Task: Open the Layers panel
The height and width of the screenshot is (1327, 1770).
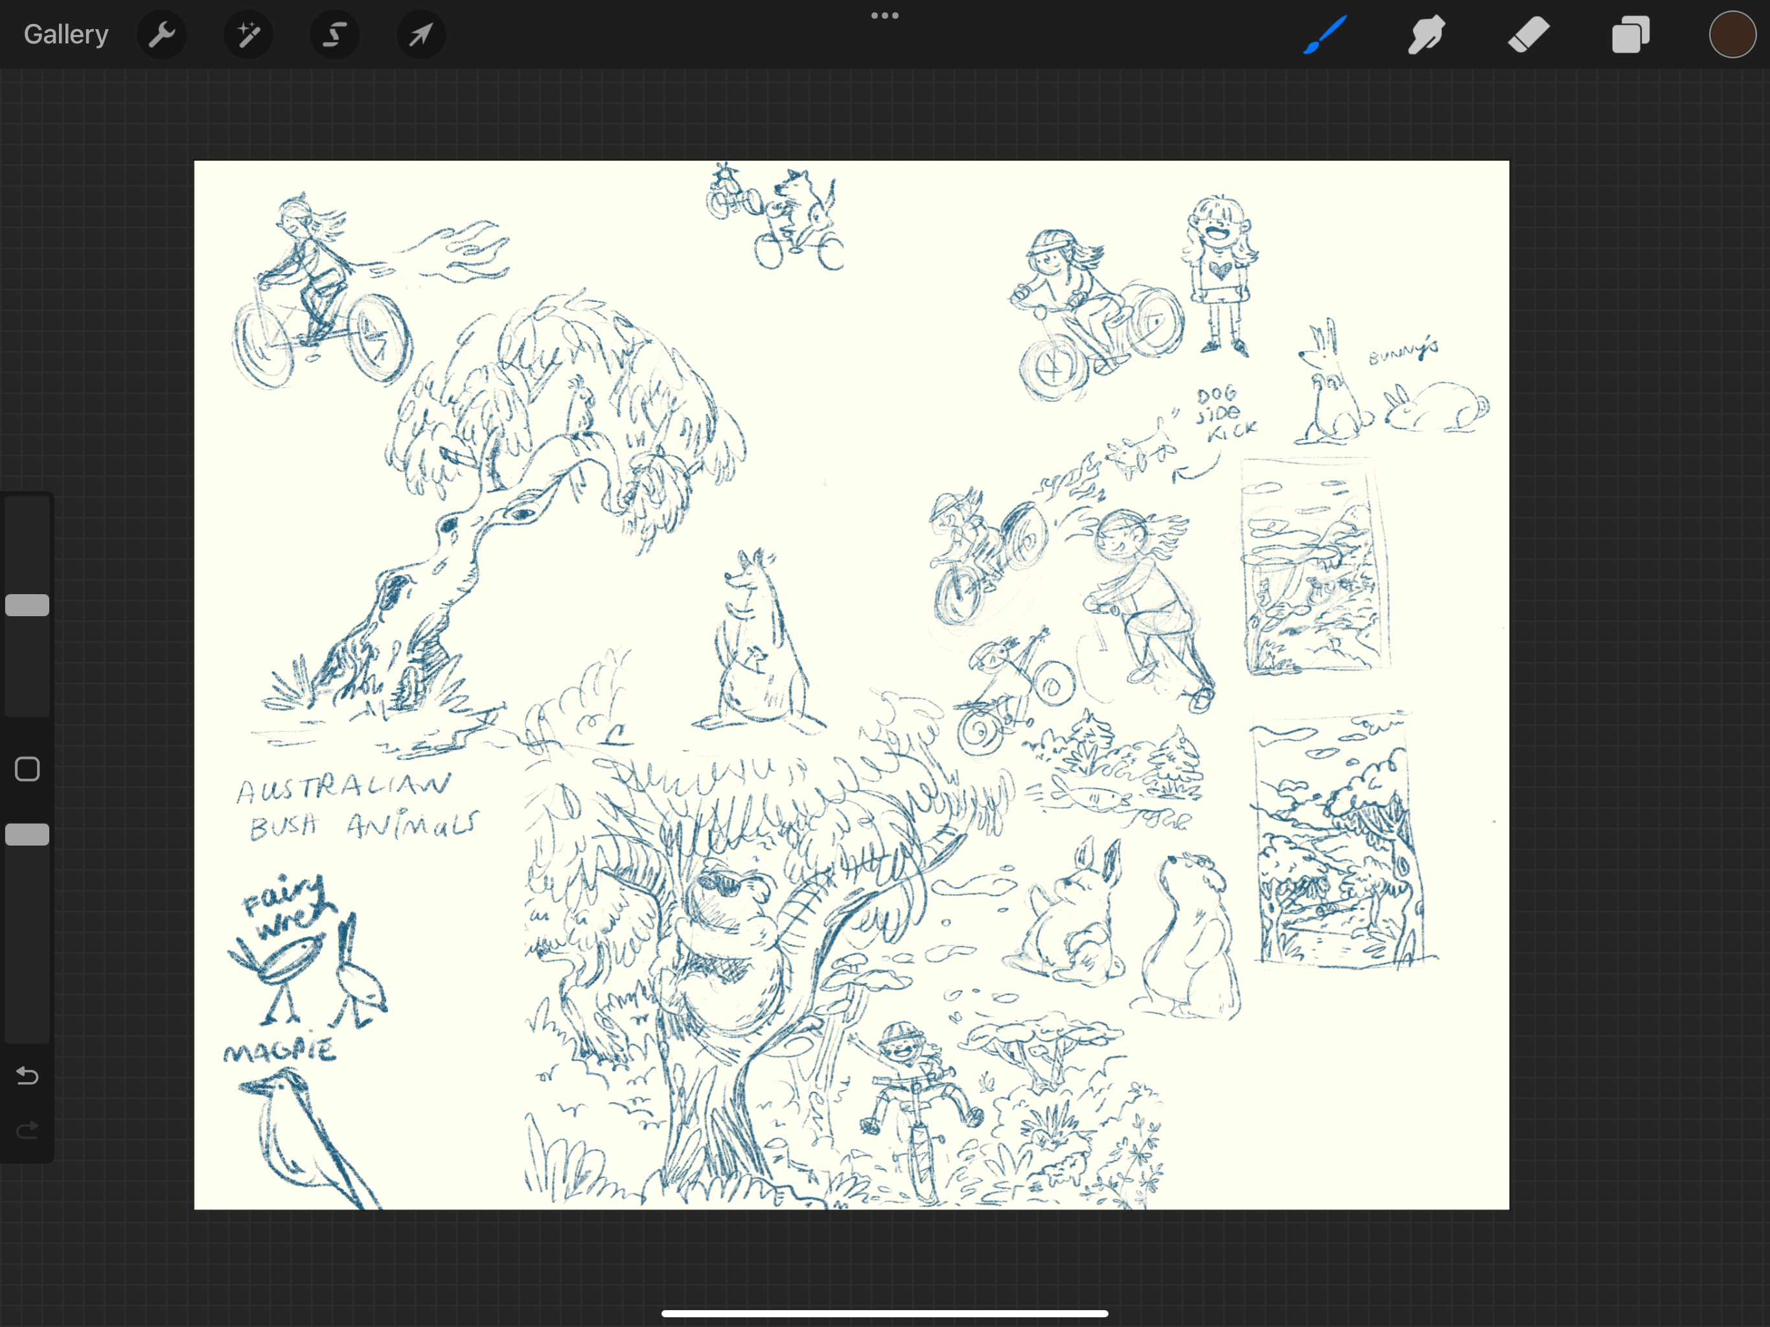Action: click(1631, 34)
